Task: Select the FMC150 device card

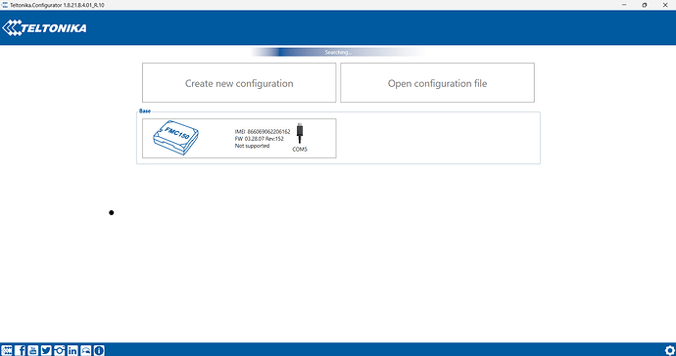Action: coord(239,138)
